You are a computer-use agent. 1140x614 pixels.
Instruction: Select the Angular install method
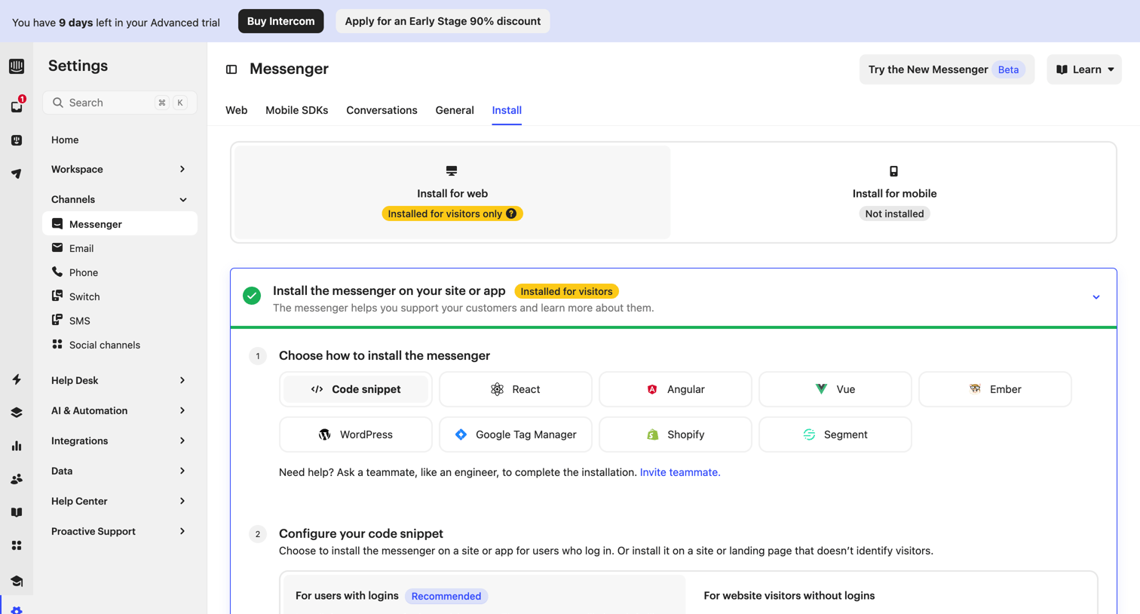(676, 389)
